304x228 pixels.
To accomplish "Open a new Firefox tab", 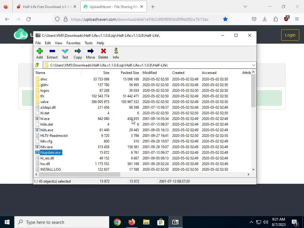I will (153, 7).
